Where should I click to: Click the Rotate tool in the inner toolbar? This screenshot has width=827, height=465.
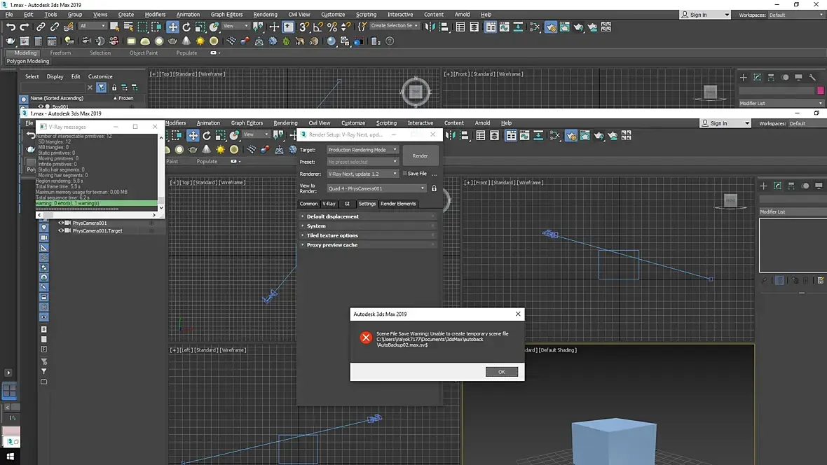pyautogui.click(x=207, y=136)
